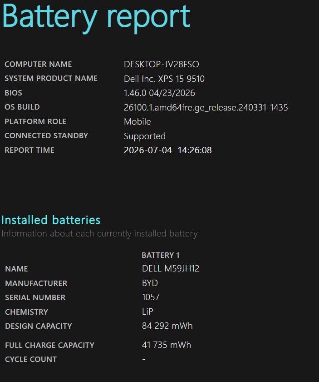Image resolution: width=319 pixels, height=382 pixels.
Task: Click the BYD manufacturer value
Action: pos(150,283)
